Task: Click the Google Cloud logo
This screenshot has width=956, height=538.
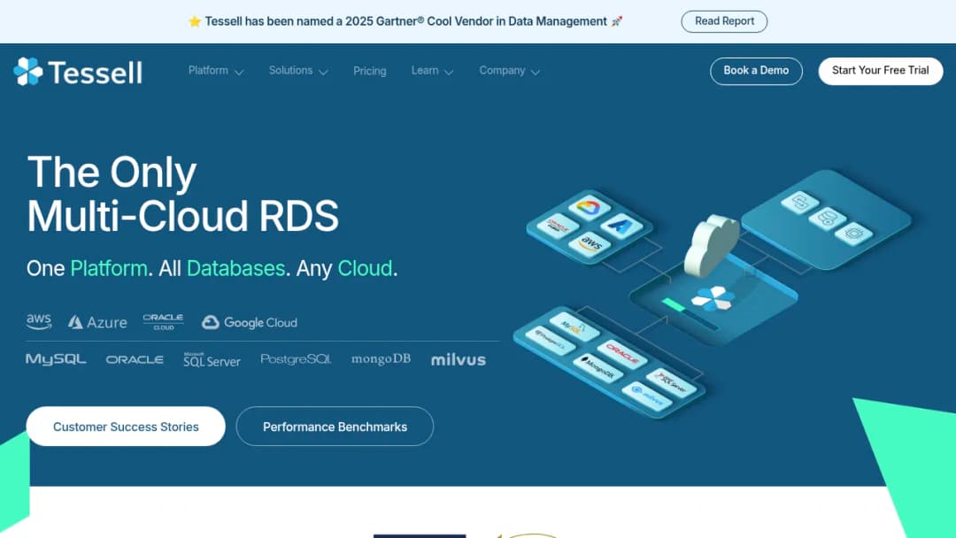Action: click(250, 322)
